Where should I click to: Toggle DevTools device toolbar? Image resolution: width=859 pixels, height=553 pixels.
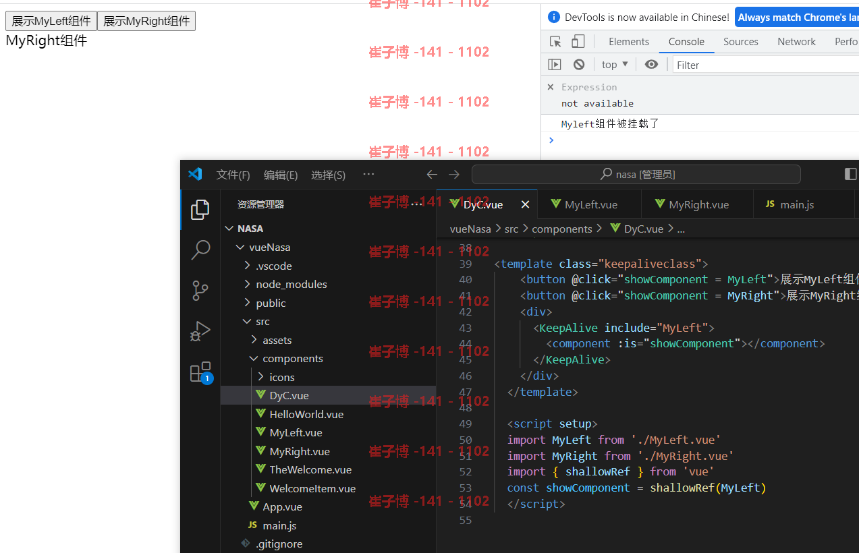pyautogui.click(x=578, y=42)
